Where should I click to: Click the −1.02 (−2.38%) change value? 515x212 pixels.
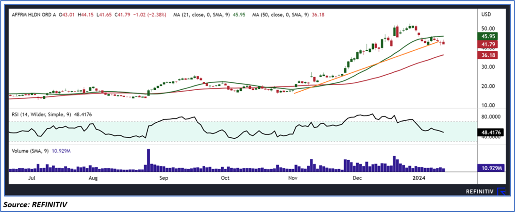(149, 15)
